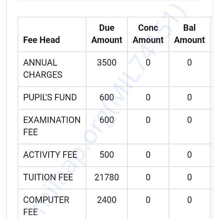Click the Fee Head column header
Viewport: 219px width, 219px height.
[x=41, y=40]
